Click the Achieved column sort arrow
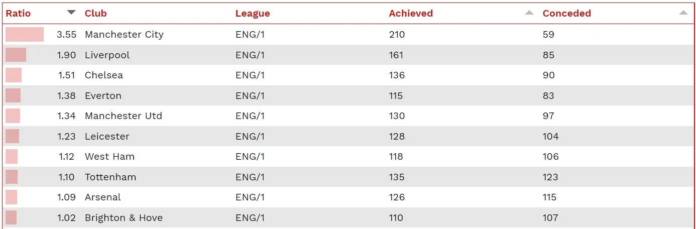Screen dimensions: 696x229 [529, 13]
